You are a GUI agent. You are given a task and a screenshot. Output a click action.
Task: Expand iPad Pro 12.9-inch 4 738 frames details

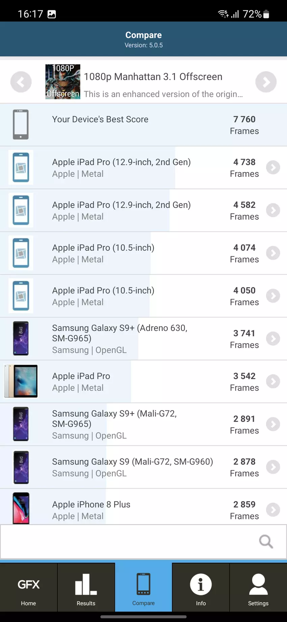[x=273, y=167]
